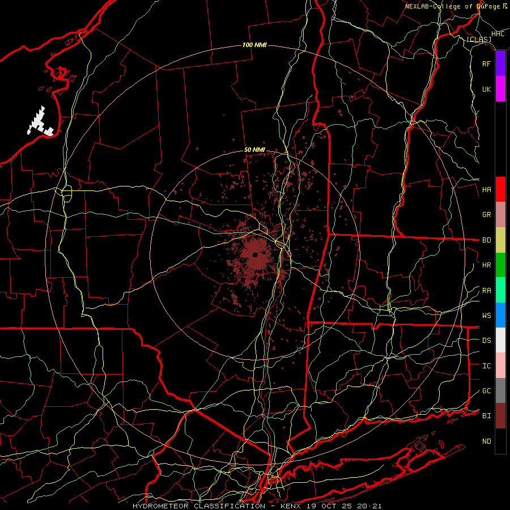Click the "ND" legend label
Viewport: 510px width, 510px height.
[x=486, y=441]
